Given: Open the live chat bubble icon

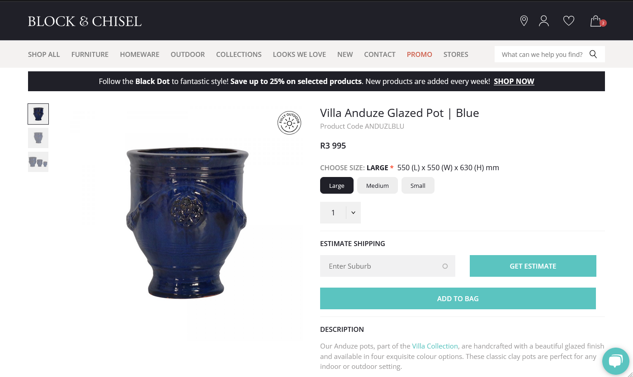Looking at the screenshot, I should pos(615,361).
